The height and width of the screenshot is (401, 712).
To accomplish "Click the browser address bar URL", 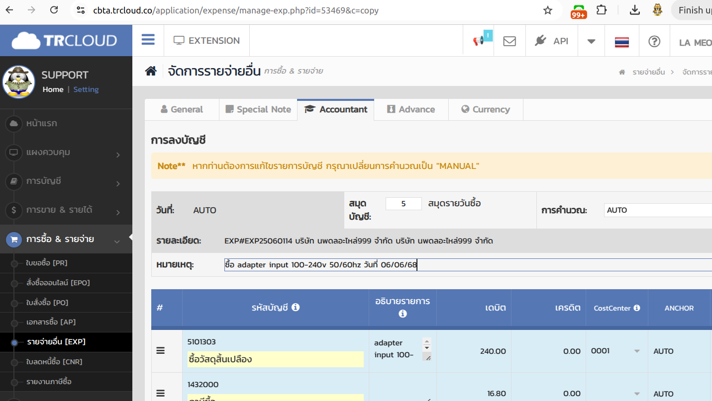I will (x=236, y=10).
